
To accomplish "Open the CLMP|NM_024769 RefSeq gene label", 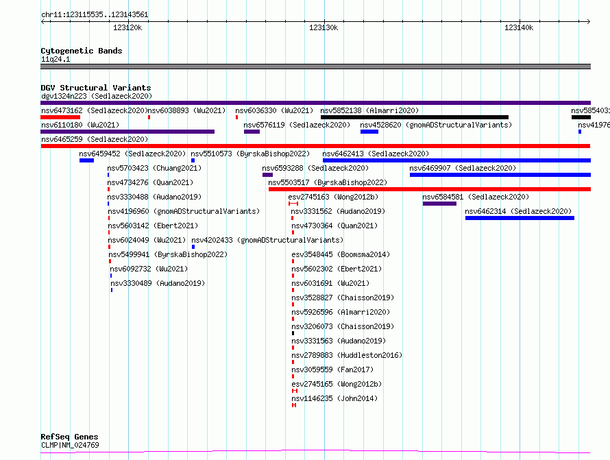I will [70, 445].
